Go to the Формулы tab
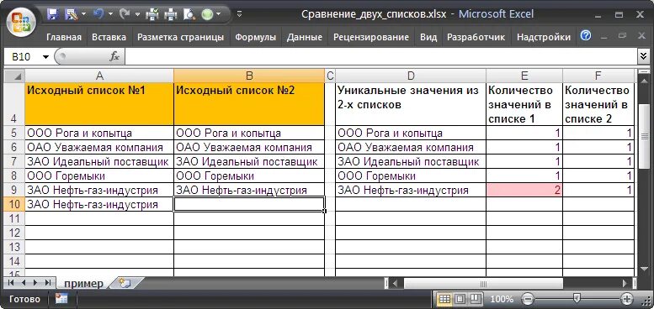 [255, 37]
